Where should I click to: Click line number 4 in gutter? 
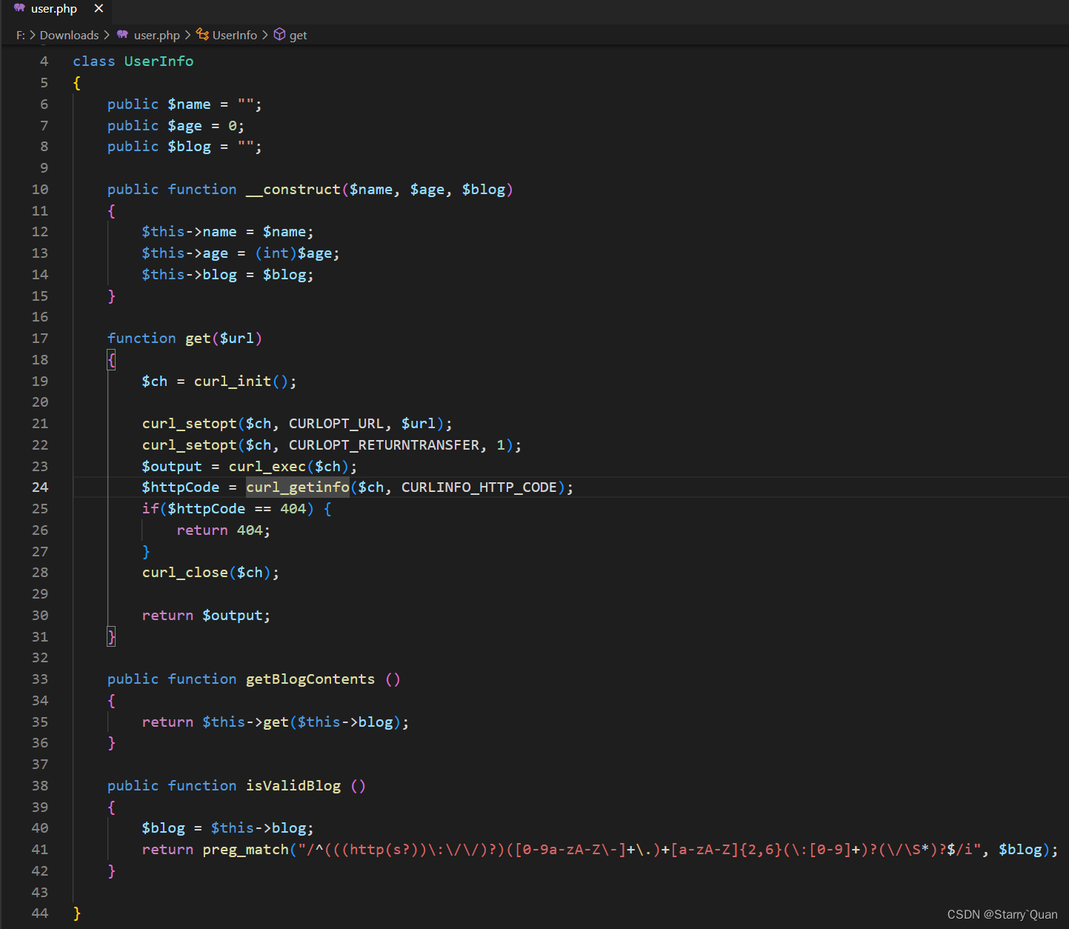[44, 61]
